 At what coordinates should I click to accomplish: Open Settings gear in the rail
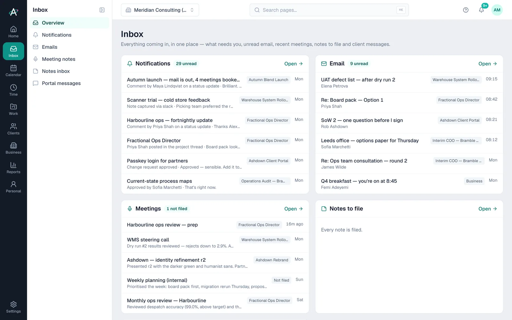point(13,307)
